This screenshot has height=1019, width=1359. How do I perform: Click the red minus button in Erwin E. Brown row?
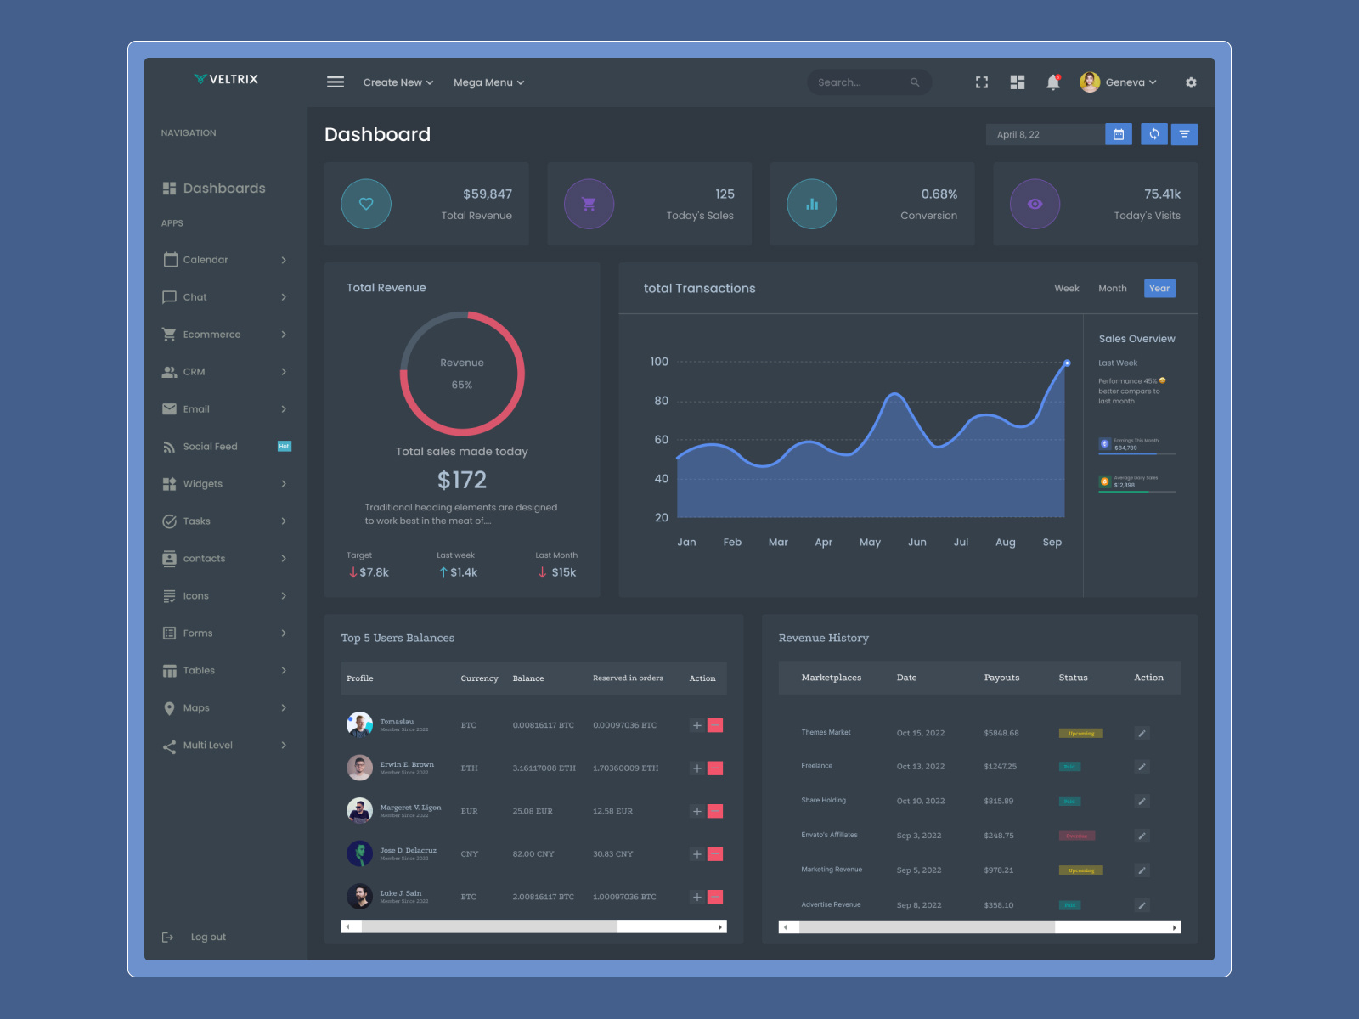pos(715,768)
